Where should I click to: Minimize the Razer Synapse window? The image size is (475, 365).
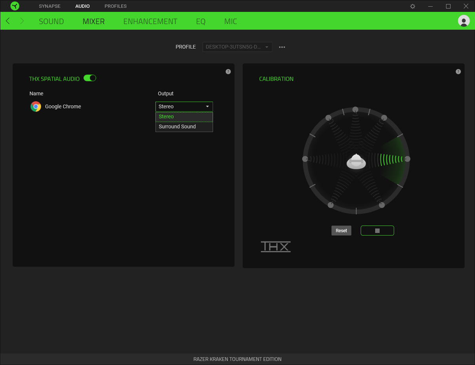click(x=430, y=6)
